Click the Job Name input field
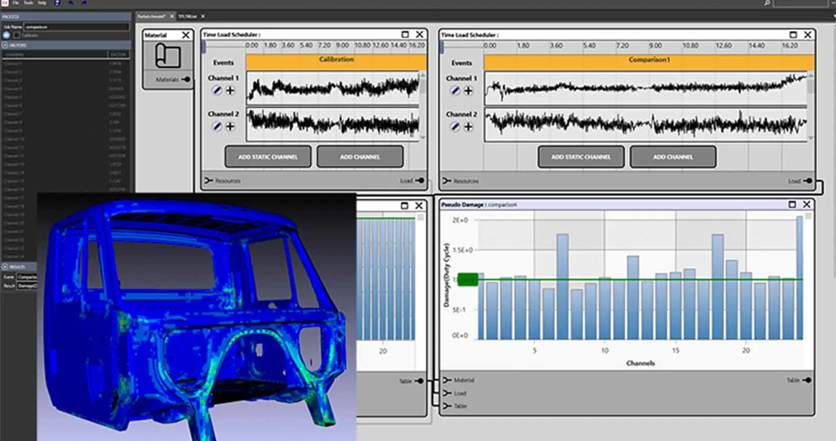 (x=76, y=27)
